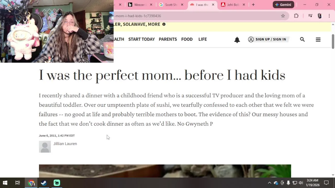The image size is (335, 188).
Task: Open the media controls icon in Chrome toolbar
Action: click(310, 16)
